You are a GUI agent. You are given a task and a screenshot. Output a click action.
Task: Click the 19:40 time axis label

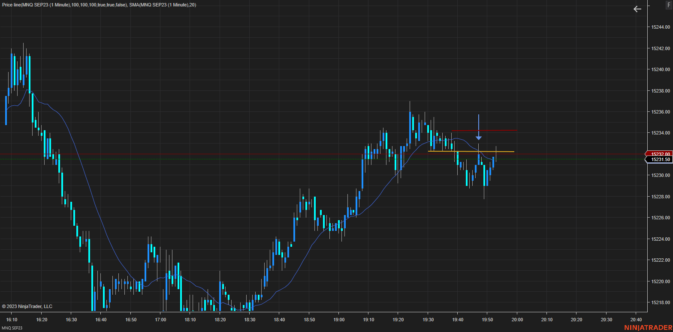pos(458,320)
